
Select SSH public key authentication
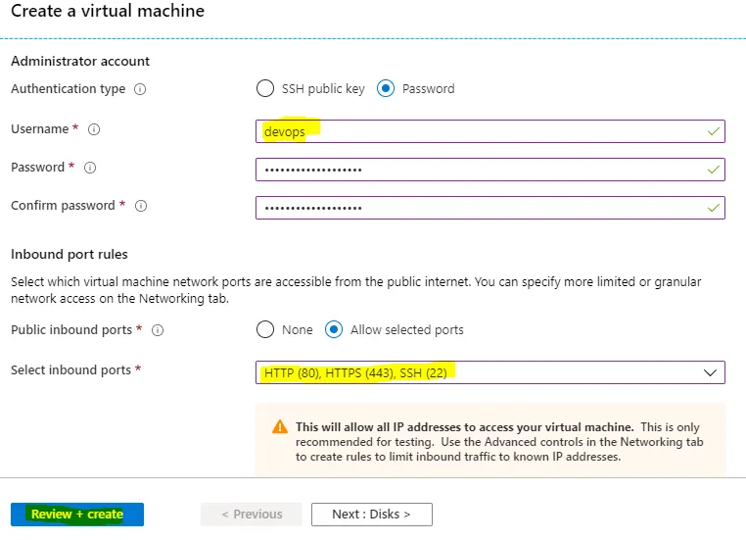[x=265, y=88]
